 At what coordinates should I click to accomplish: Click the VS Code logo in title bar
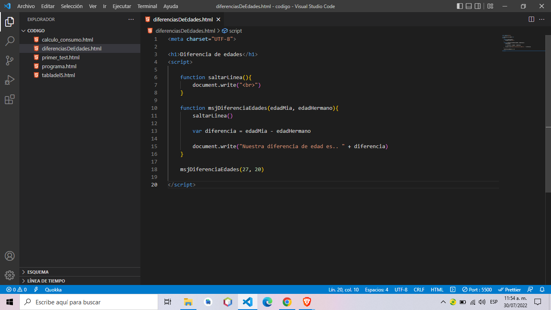point(7,6)
